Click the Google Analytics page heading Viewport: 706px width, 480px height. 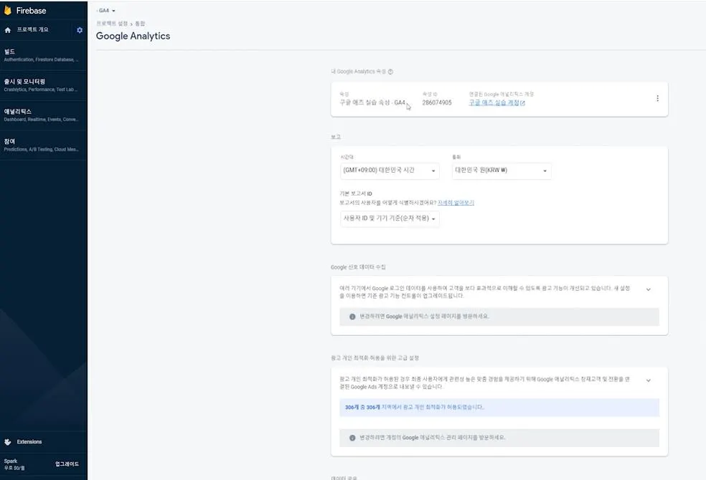point(133,36)
